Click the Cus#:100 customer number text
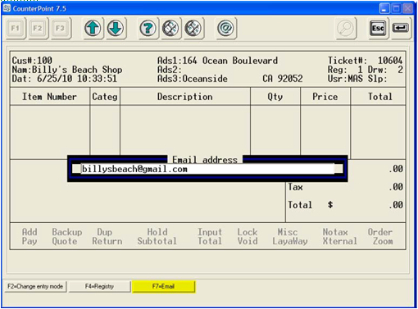Image resolution: width=418 pixels, height=309 pixels. pos(32,61)
